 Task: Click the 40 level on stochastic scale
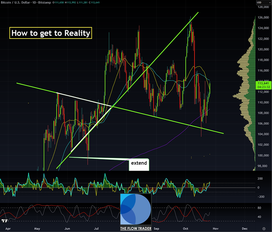[x=259, y=217]
